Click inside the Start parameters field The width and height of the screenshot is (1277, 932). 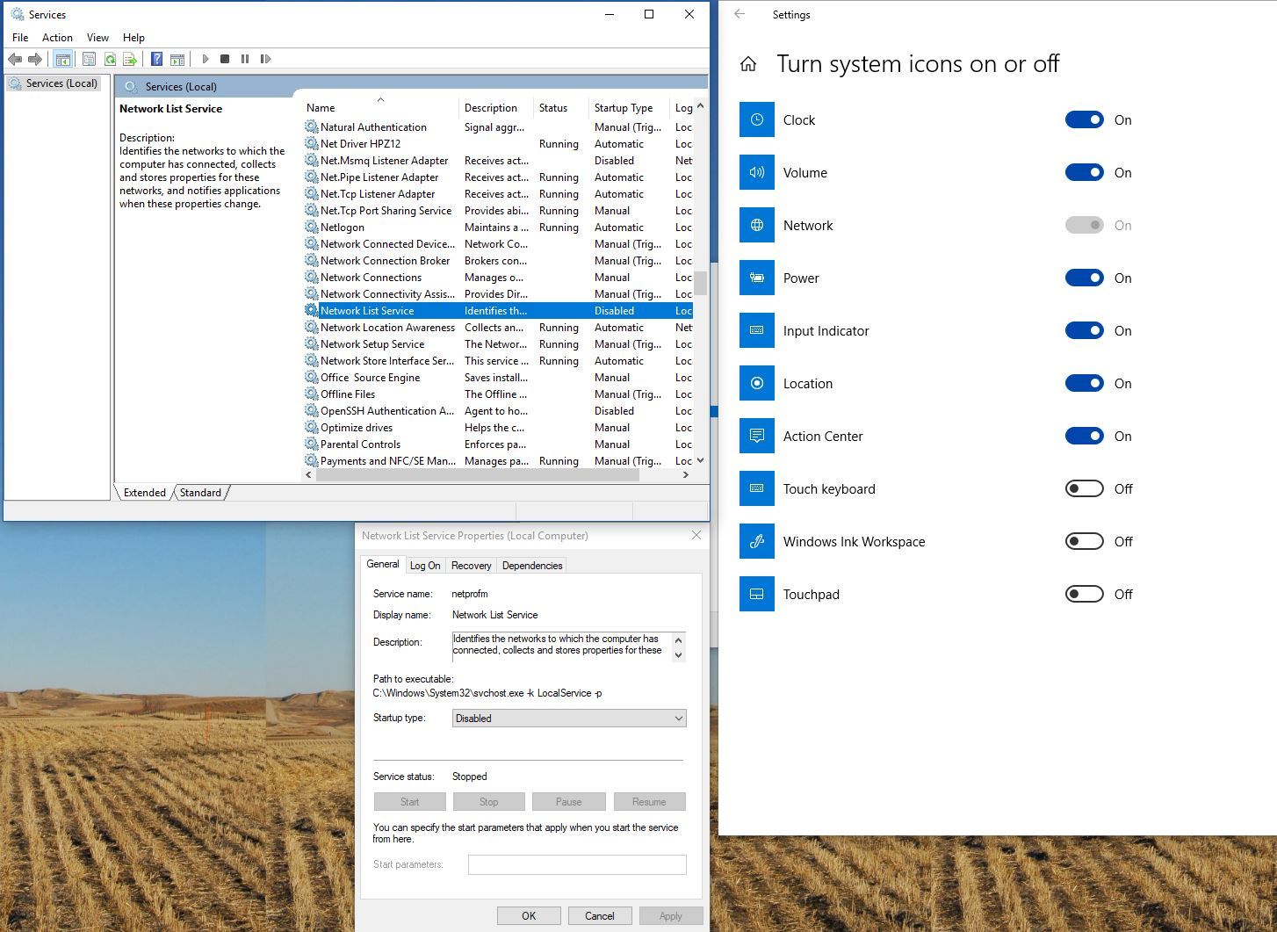tap(577, 864)
